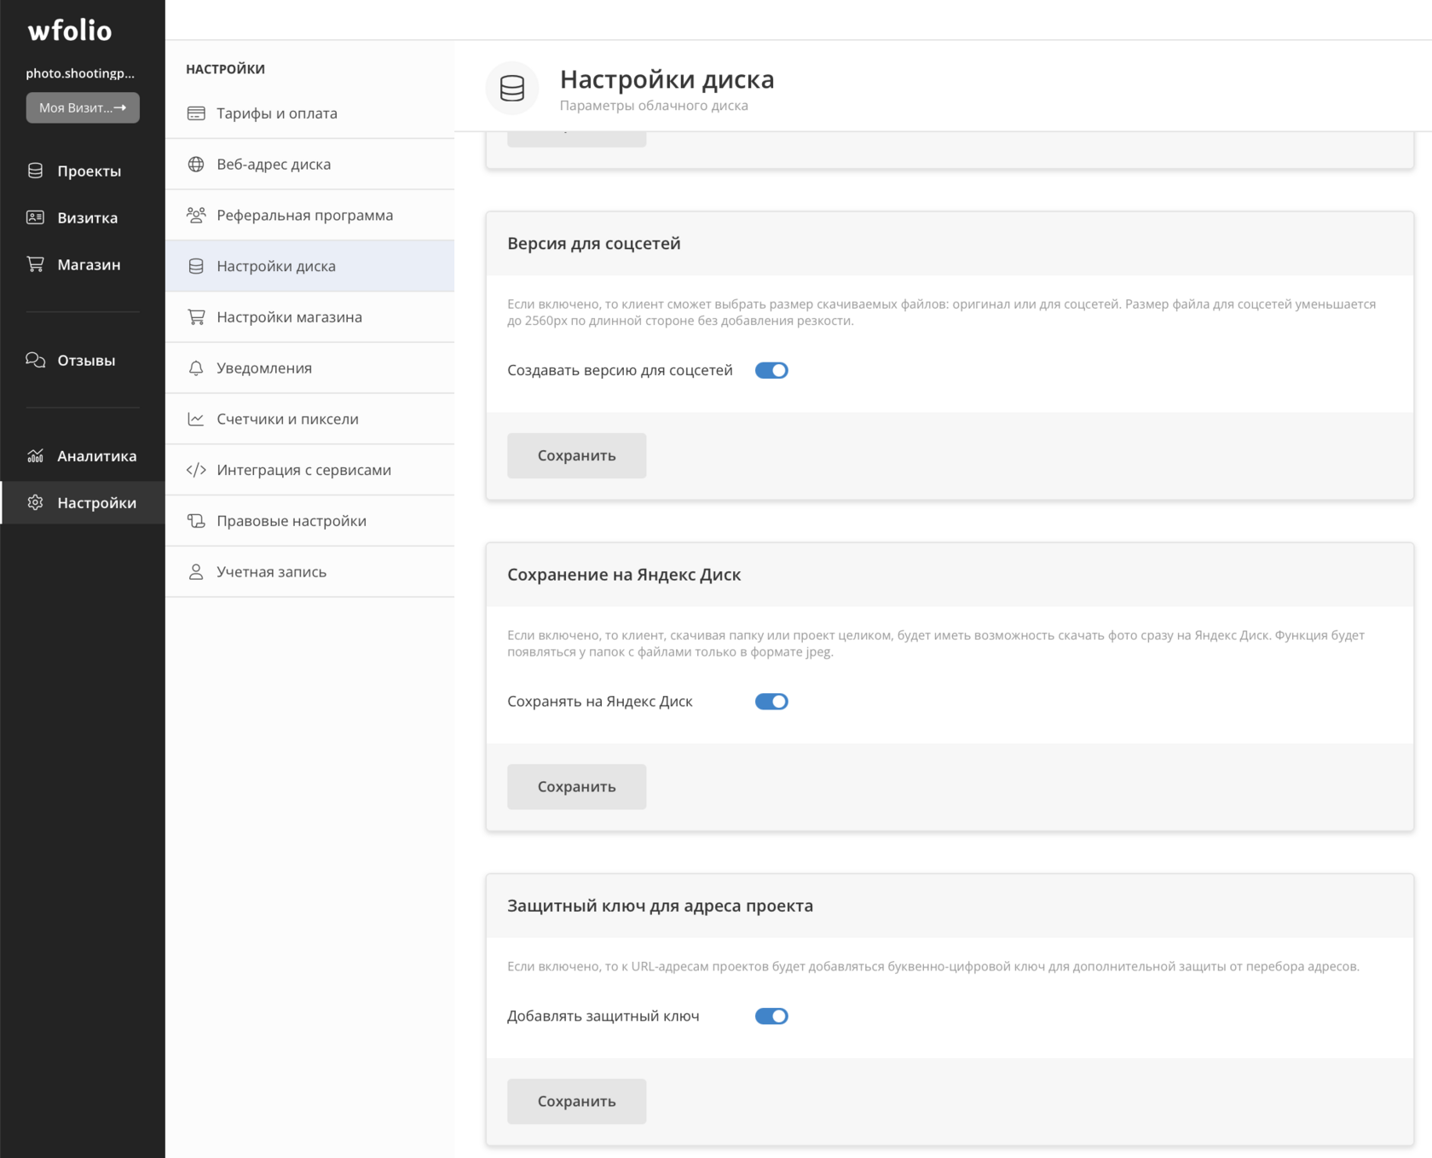Click the wfolio logo

(x=70, y=31)
